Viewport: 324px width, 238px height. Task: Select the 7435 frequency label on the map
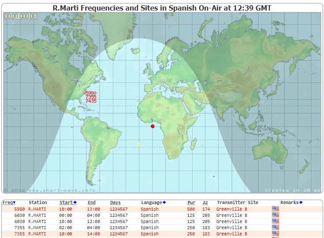91,101
